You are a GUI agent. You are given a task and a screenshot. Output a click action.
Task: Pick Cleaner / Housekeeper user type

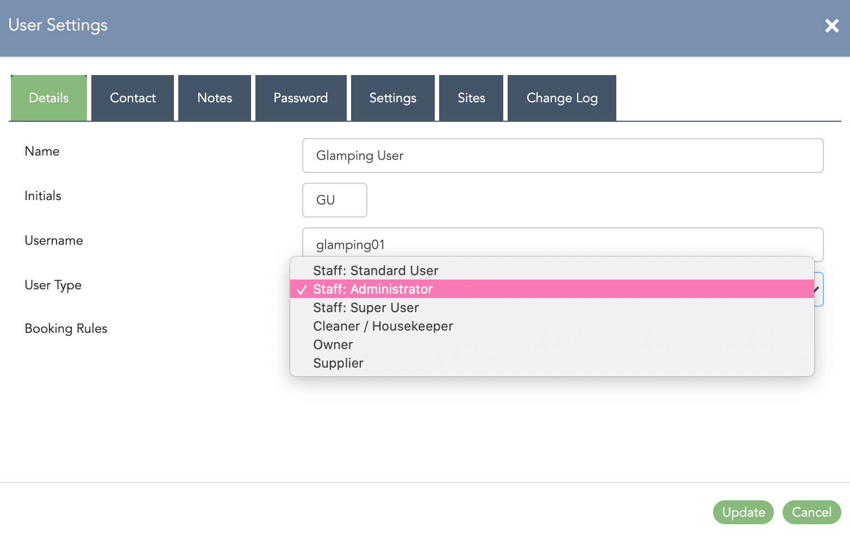(552, 326)
